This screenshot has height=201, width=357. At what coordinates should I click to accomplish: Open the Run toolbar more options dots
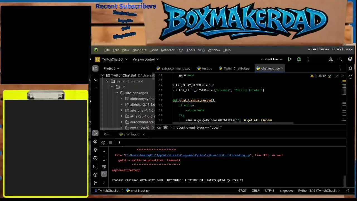pos(119,142)
